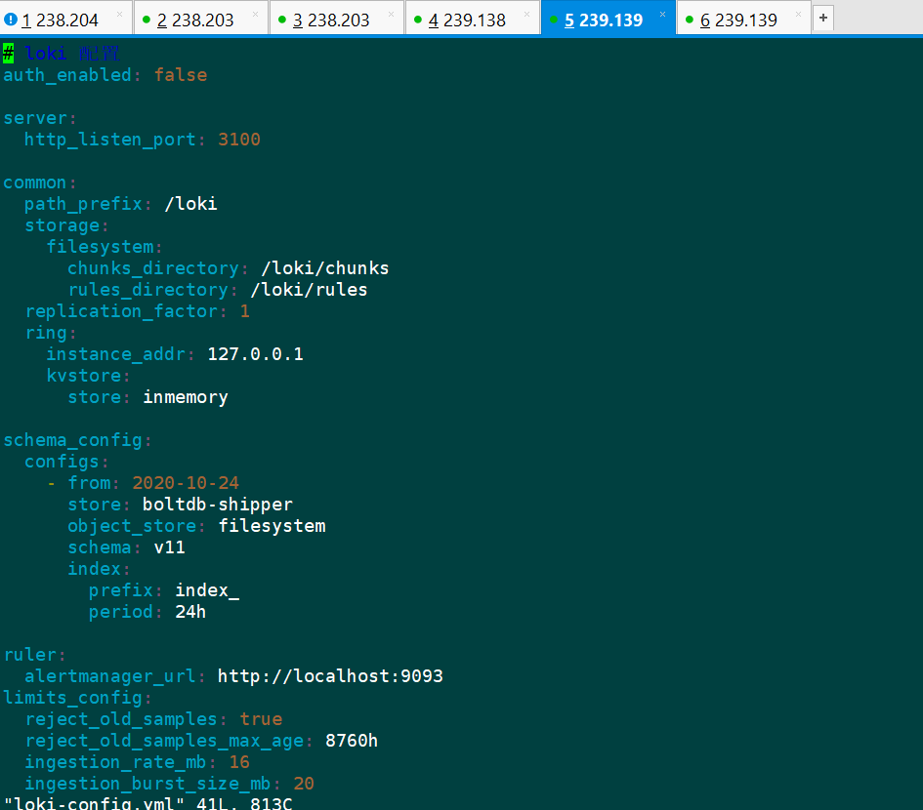
Task: Click the 'auth_enabled' key
Action: tap(67, 75)
